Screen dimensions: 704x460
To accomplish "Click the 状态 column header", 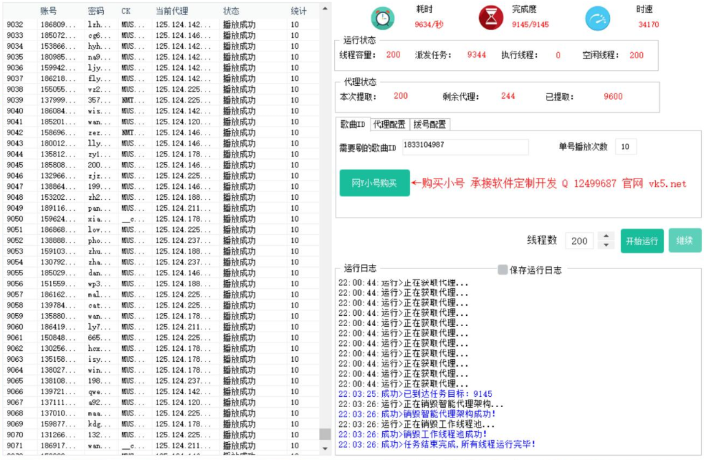I will [232, 11].
